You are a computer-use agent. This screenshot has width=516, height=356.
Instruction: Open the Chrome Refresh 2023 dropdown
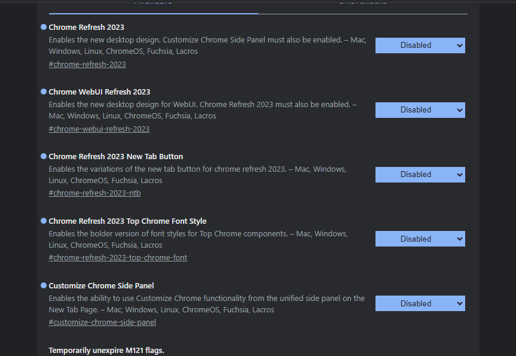click(420, 45)
